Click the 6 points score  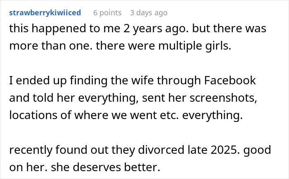tap(107, 13)
